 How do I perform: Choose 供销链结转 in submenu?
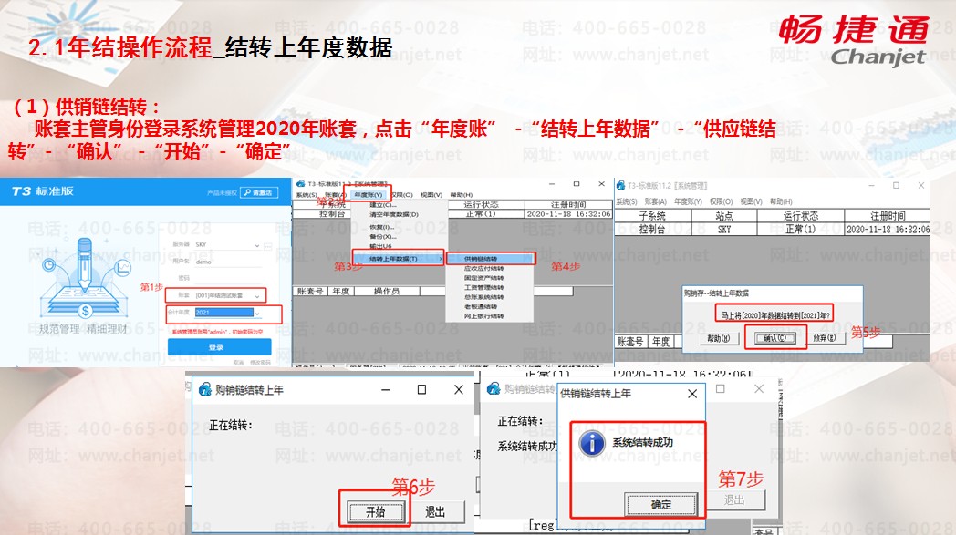click(x=492, y=259)
